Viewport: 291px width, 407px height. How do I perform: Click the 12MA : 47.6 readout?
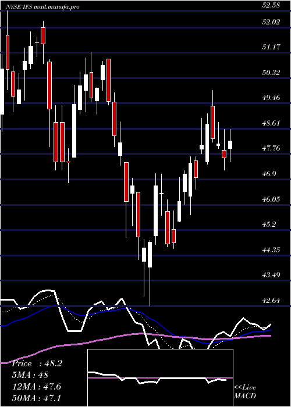(x=36, y=387)
